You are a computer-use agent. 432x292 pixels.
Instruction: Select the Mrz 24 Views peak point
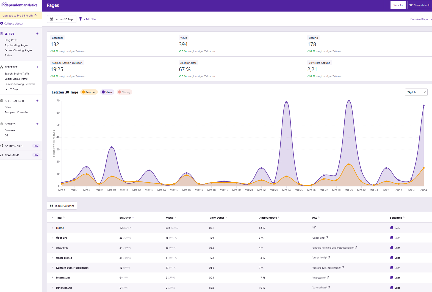point(286,102)
